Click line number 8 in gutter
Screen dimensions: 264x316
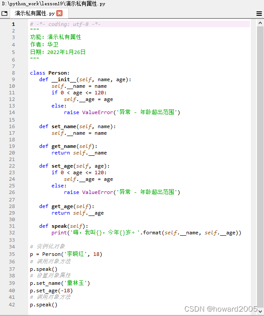pos(13,73)
